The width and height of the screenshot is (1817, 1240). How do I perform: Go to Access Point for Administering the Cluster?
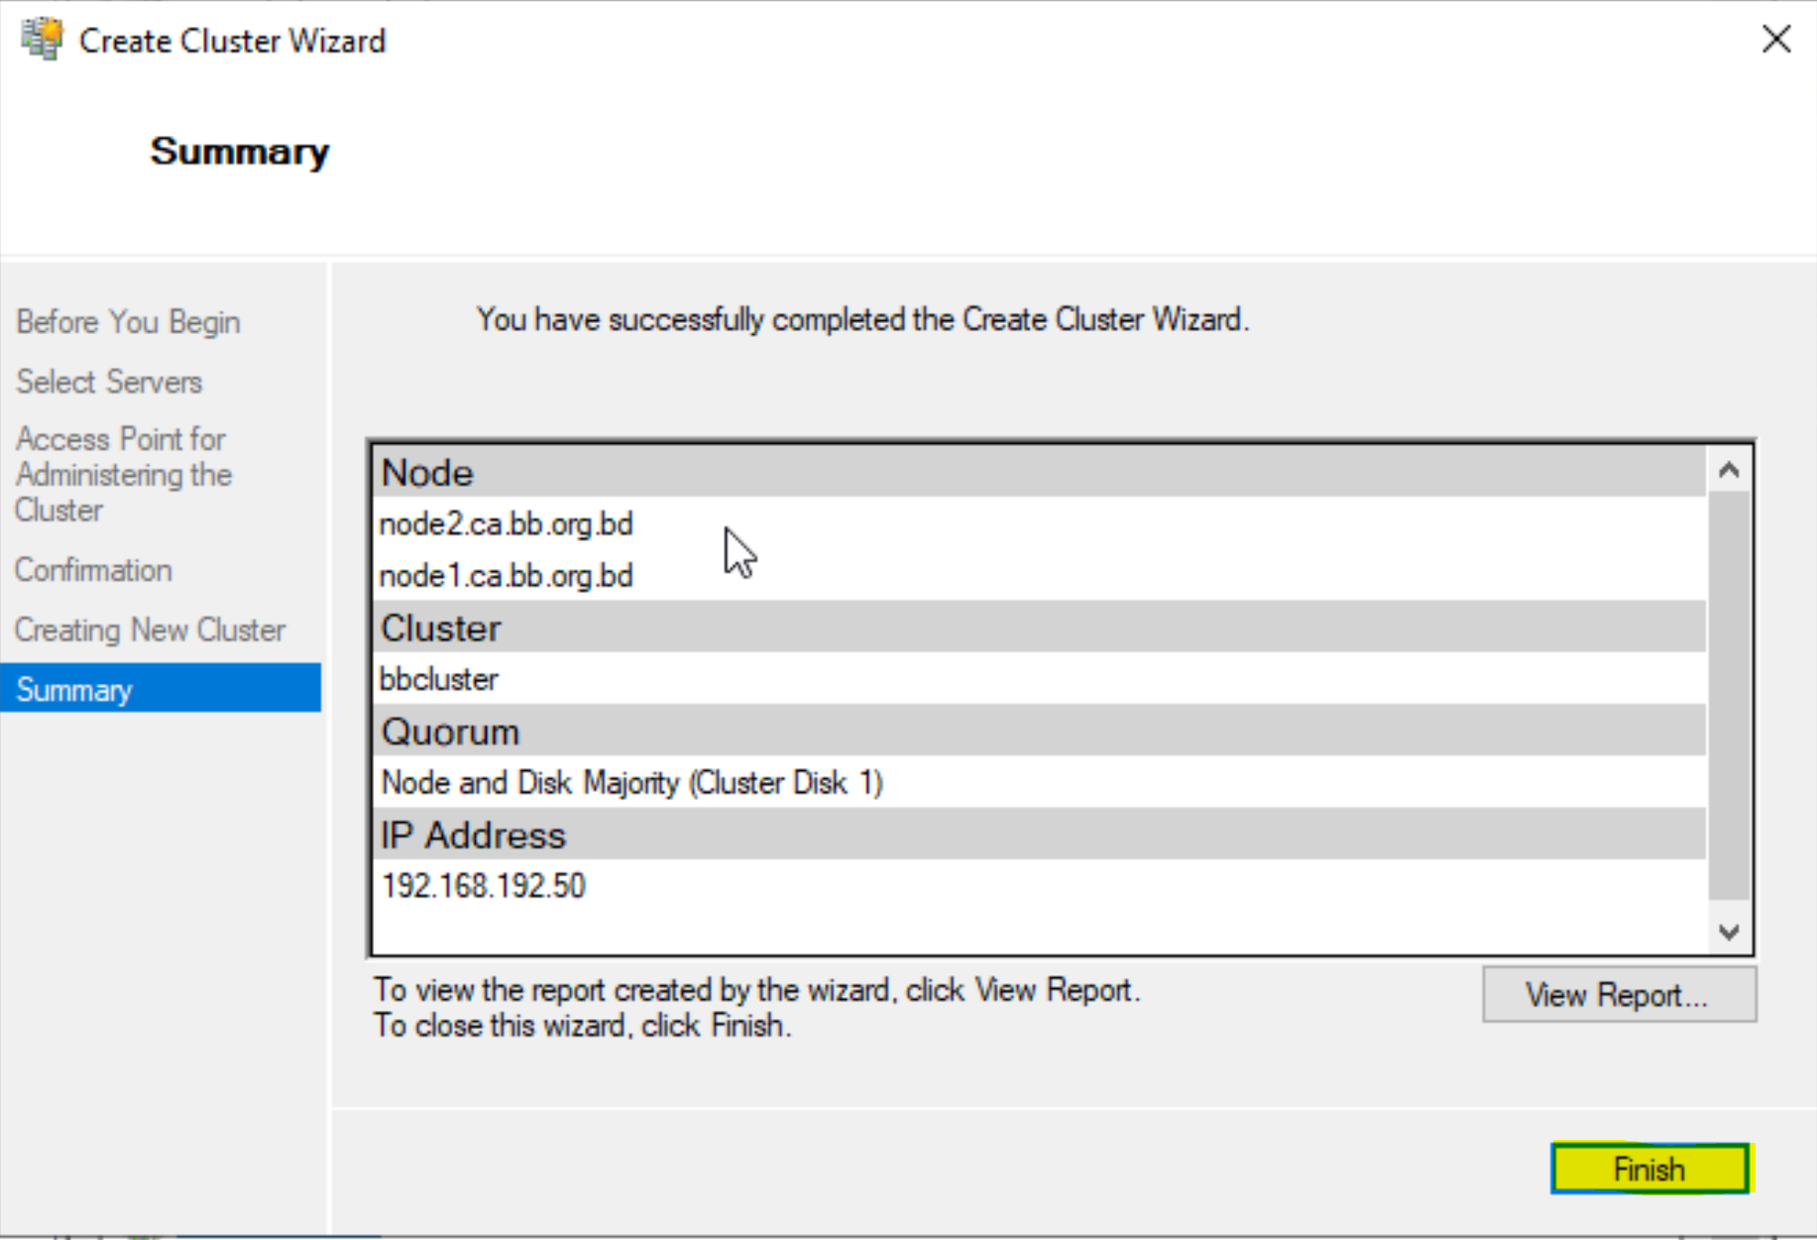pyautogui.click(x=123, y=475)
